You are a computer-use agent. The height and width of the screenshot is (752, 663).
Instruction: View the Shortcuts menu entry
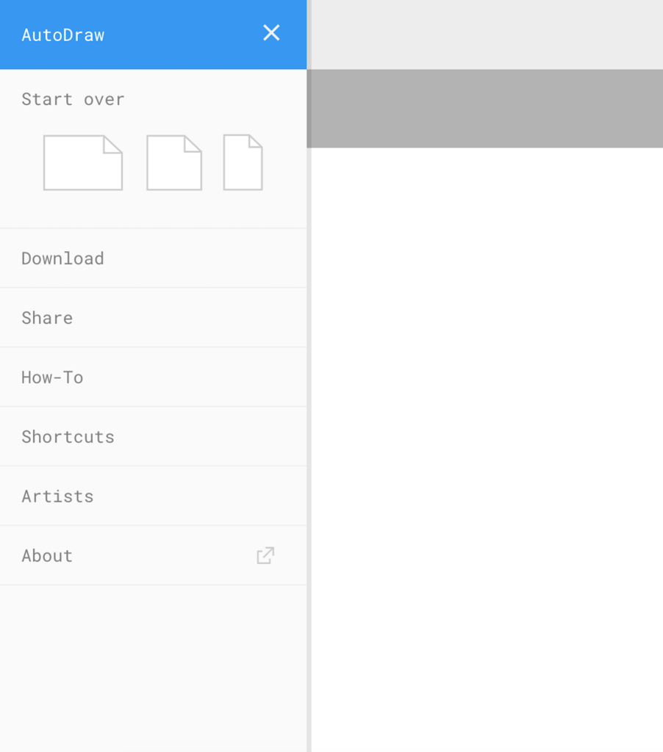153,437
